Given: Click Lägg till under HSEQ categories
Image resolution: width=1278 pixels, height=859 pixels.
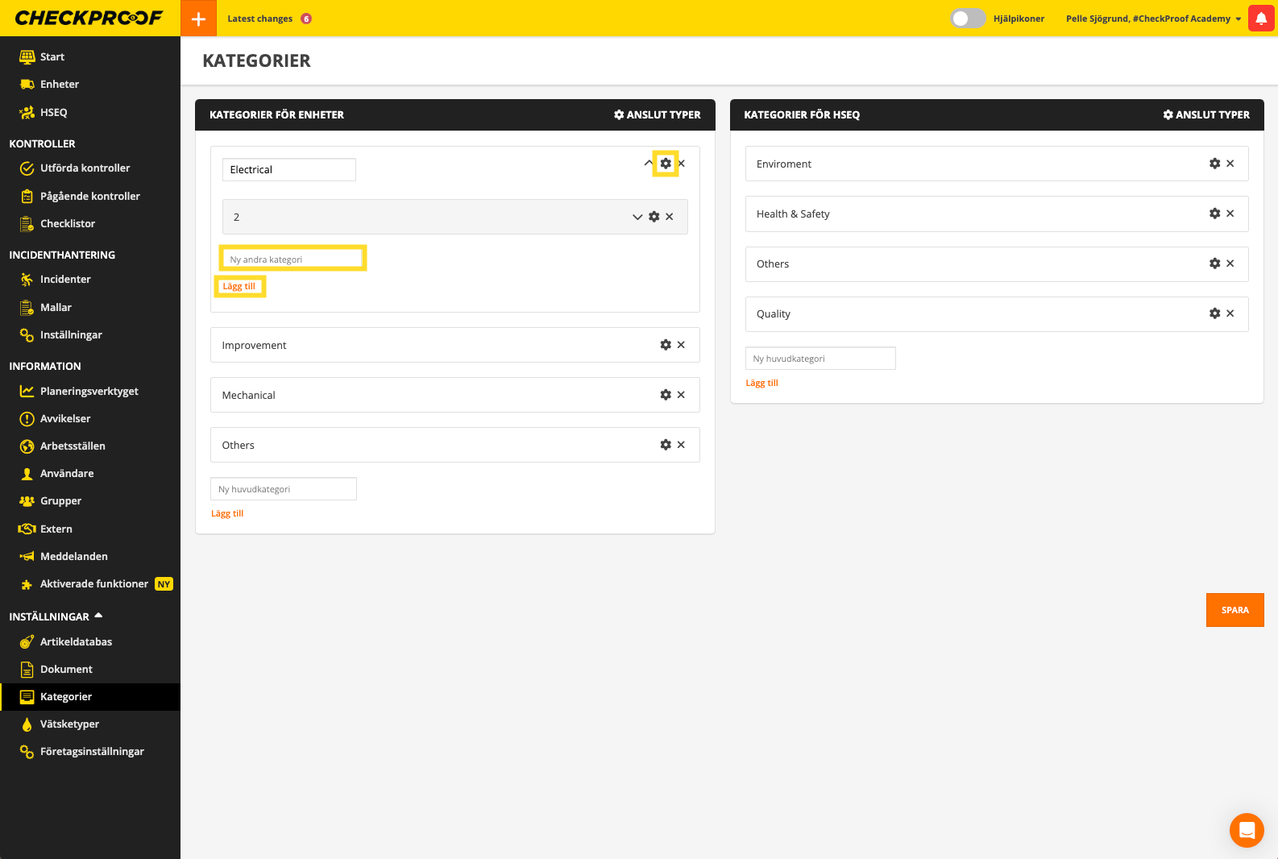Looking at the screenshot, I should (x=761, y=383).
